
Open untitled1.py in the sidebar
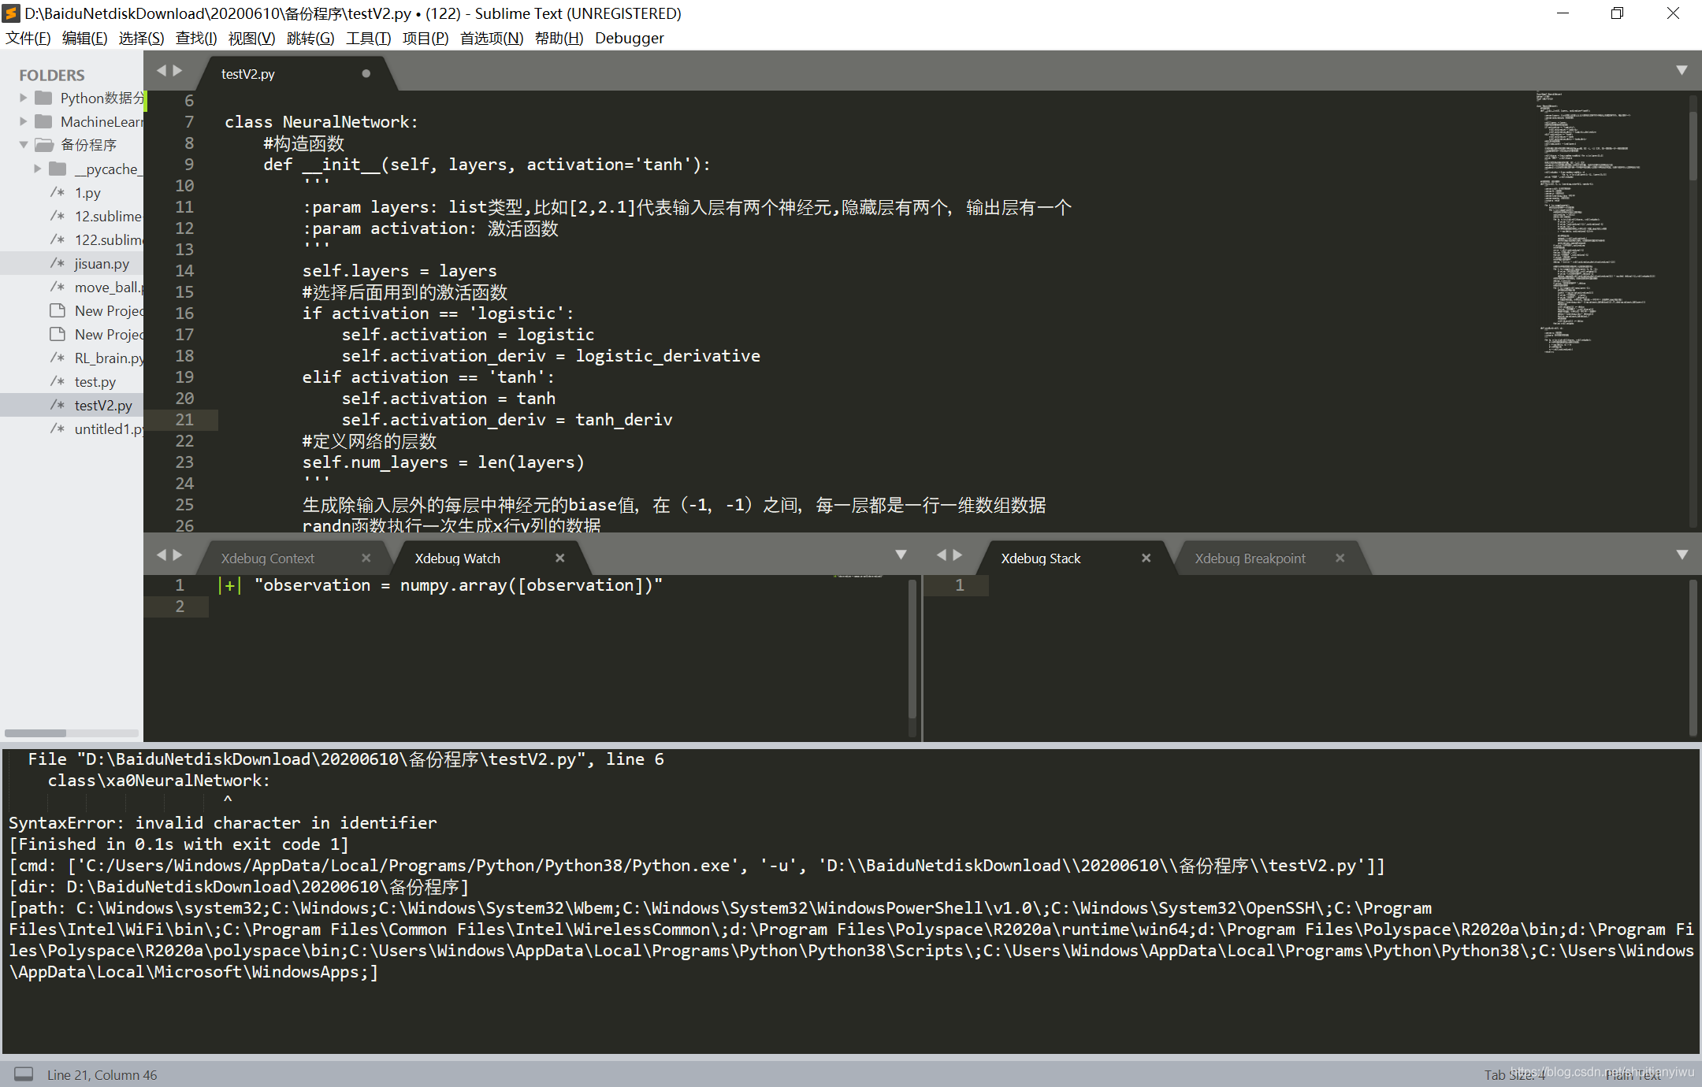point(108,429)
